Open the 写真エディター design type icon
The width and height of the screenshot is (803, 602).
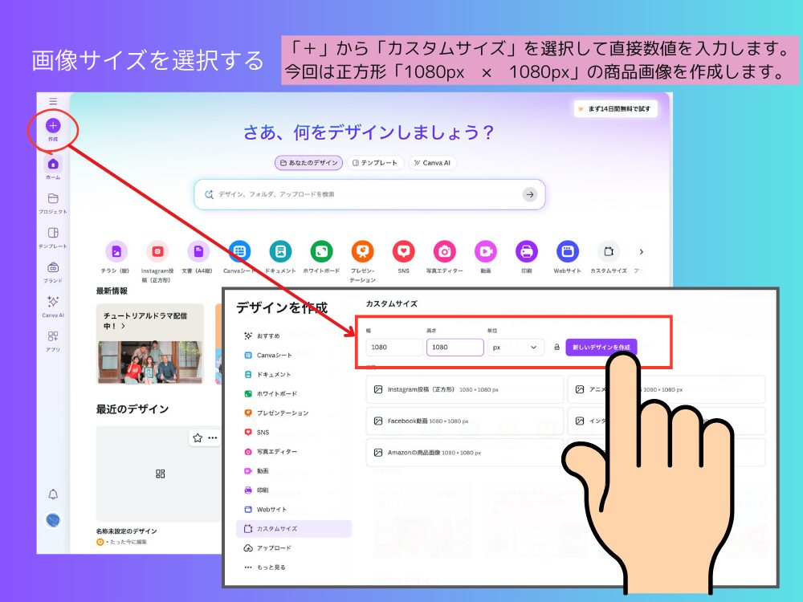445,253
